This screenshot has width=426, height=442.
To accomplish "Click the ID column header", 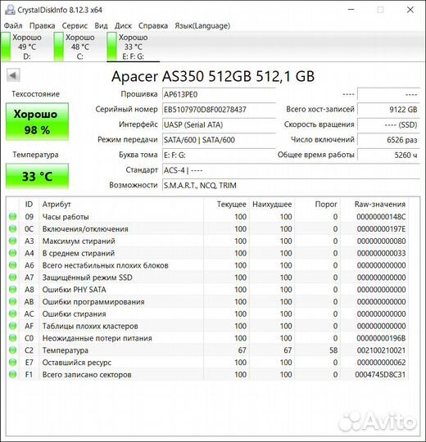I will coord(29,204).
